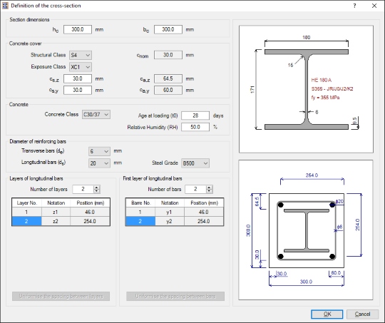Click Notation header in layers table
This screenshot has width=385, height=323.
(56, 203)
